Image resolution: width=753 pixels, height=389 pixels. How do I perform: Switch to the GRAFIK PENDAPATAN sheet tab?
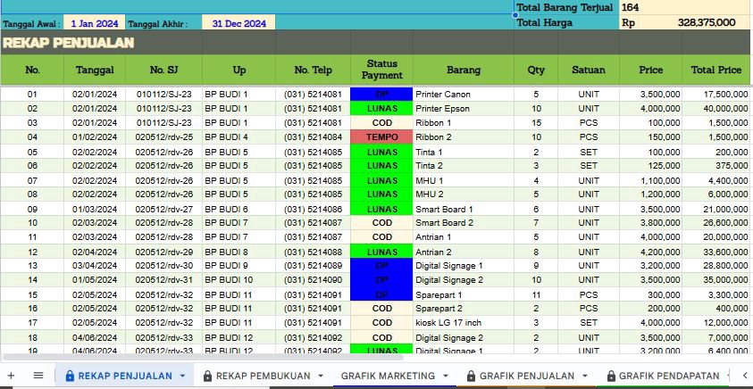668,376
